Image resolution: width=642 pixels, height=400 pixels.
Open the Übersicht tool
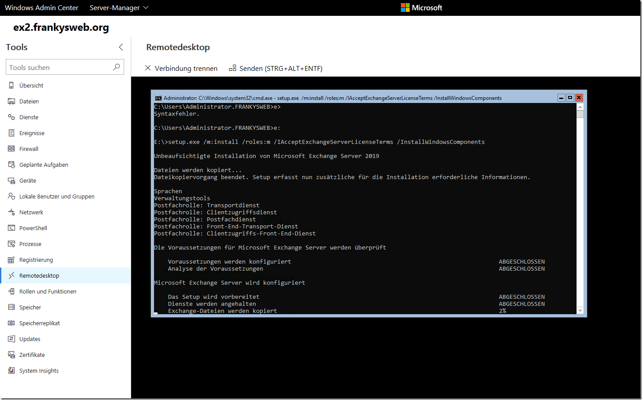[65, 85]
